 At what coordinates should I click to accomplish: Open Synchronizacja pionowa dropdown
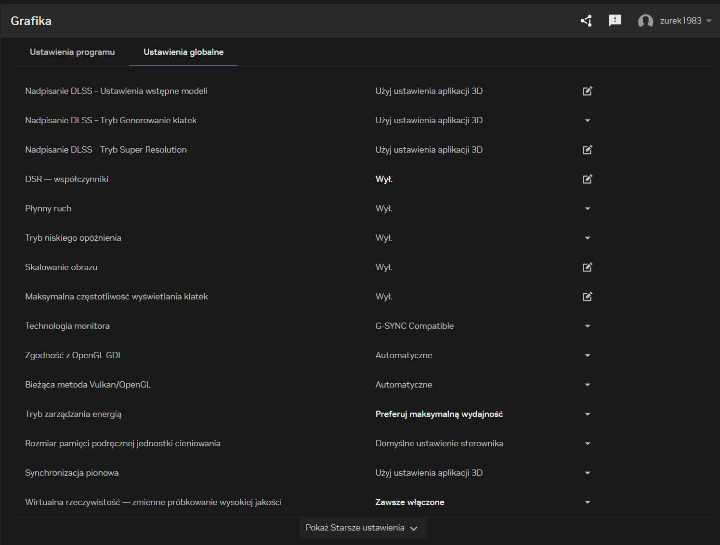(587, 473)
